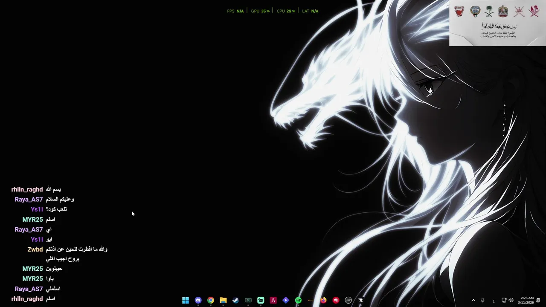The height and width of the screenshot is (307, 546).
Task: Click the CPU 29% readout
Action: [x=286, y=11]
